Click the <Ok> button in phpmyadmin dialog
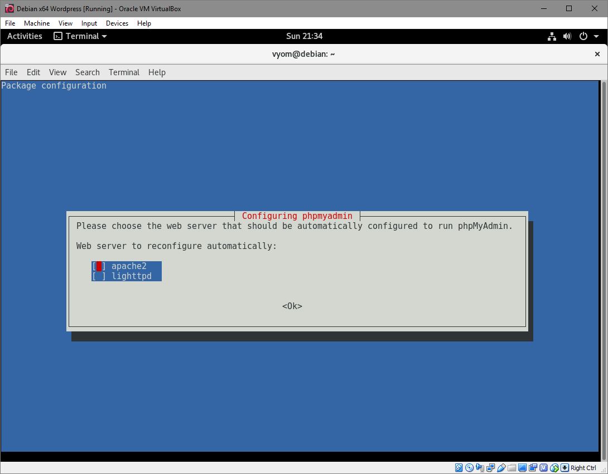 pos(292,306)
